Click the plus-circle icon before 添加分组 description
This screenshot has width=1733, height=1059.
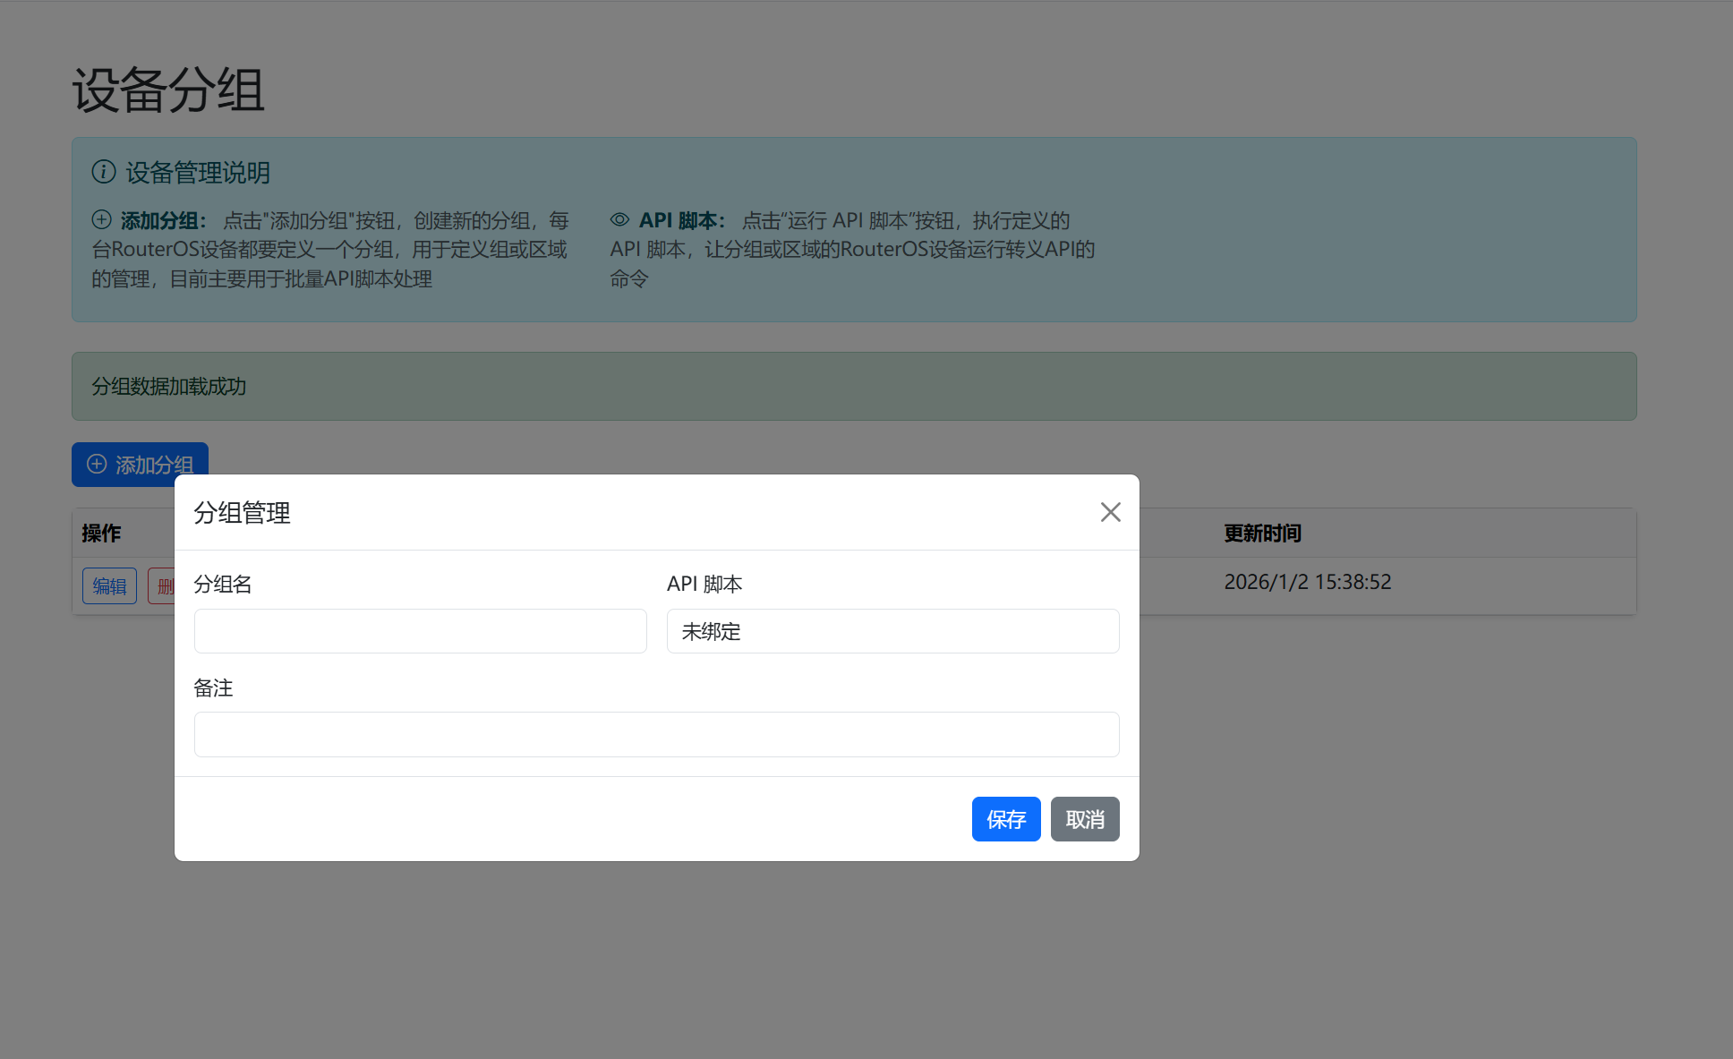click(x=102, y=219)
